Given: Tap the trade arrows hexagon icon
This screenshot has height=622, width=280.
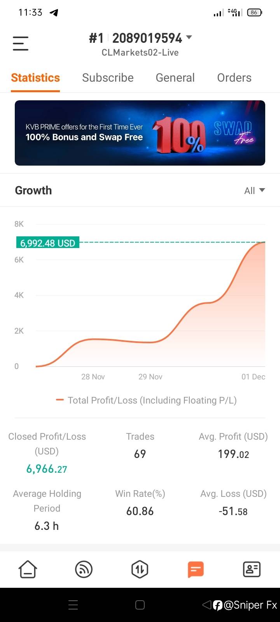Looking at the screenshot, I should point(140,570).
